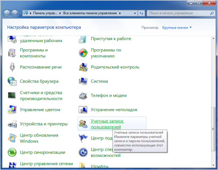The width and height of the screenshot is (218, 170).
Task: Open the address bar history dropdown arrow
Action: (135, 13)
